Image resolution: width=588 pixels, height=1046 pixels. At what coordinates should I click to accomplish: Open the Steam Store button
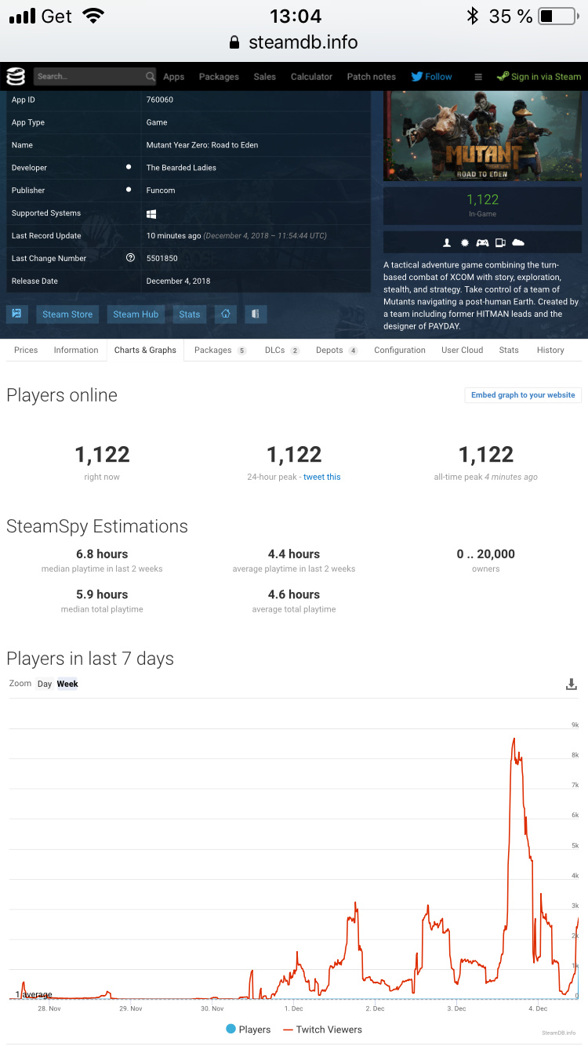point(67,314)
